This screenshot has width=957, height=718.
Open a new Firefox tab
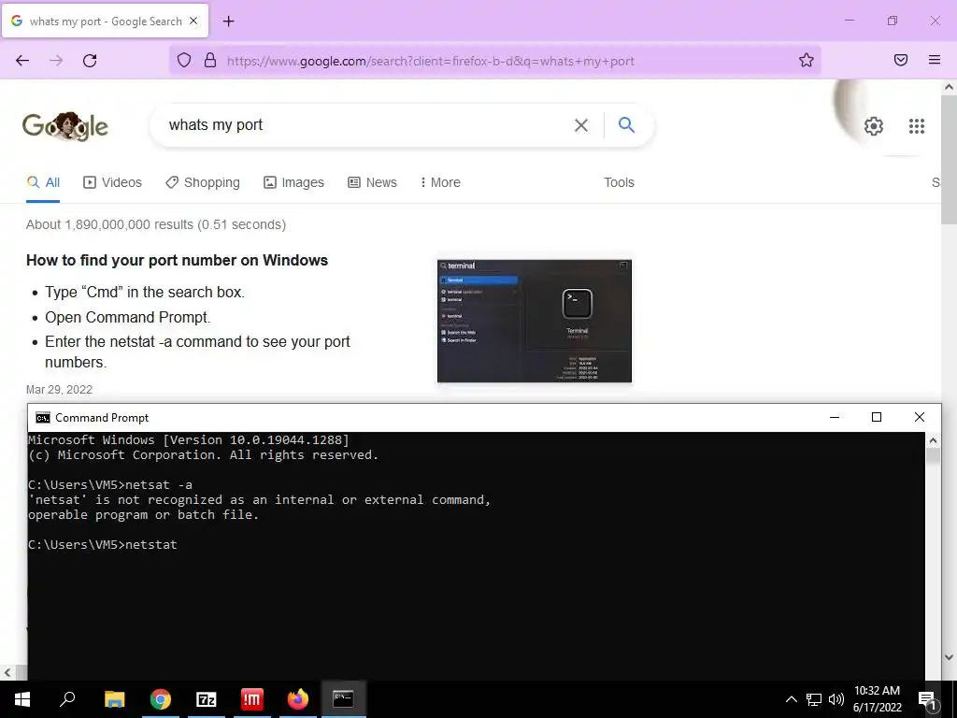(228, 22)
